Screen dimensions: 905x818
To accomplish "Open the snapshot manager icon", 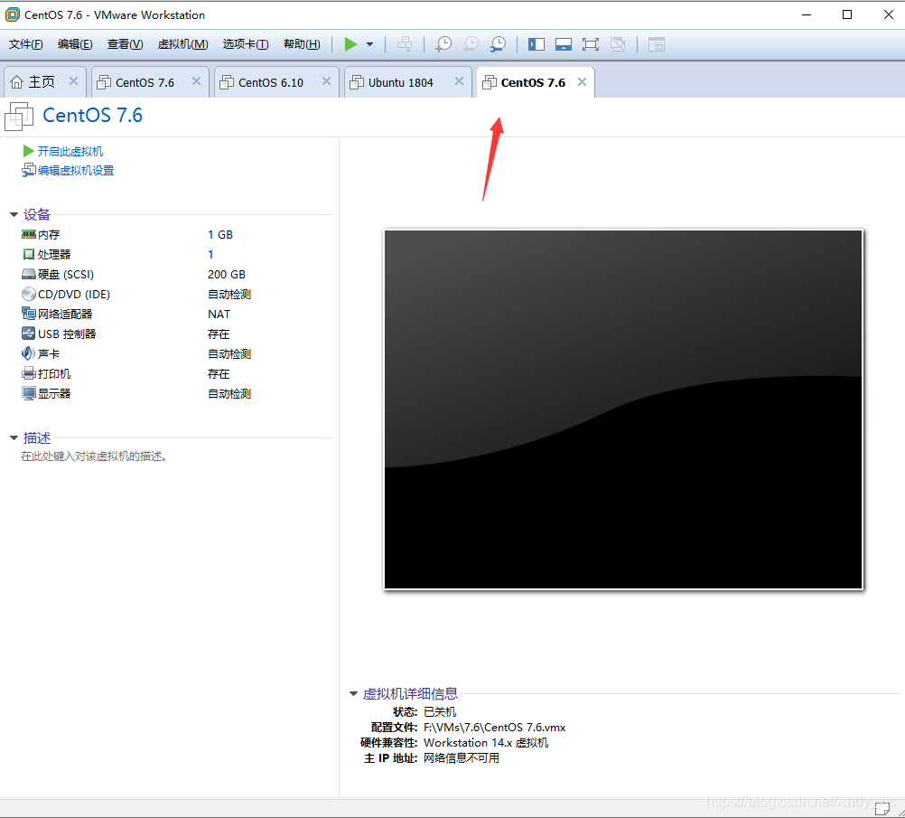I will coord(498,44).
